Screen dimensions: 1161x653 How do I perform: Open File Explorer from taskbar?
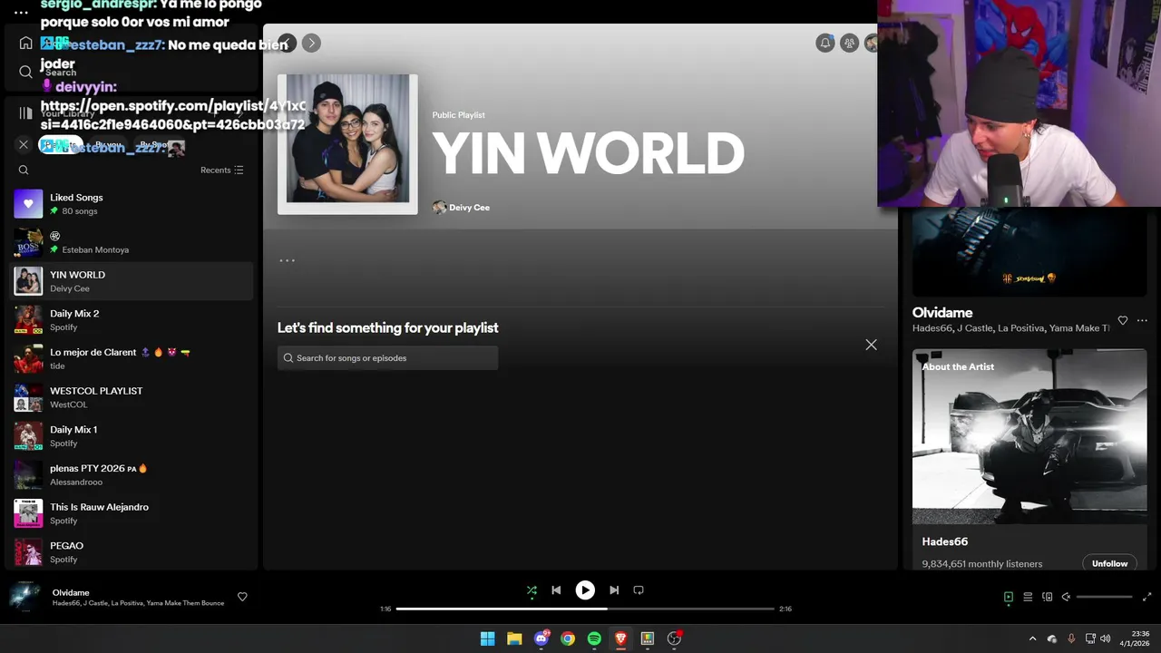(514, 638)
